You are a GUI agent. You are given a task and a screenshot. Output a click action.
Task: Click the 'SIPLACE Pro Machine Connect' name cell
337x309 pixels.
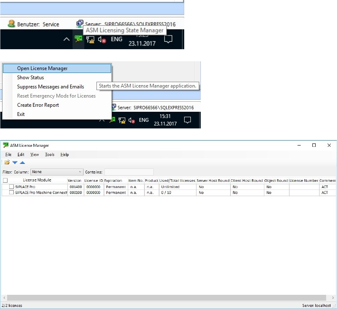[41, 193]
